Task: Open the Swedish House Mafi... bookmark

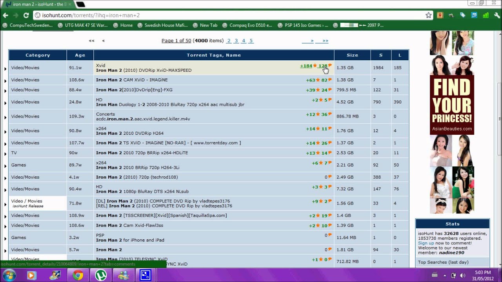Action: [x=162, y=25]
